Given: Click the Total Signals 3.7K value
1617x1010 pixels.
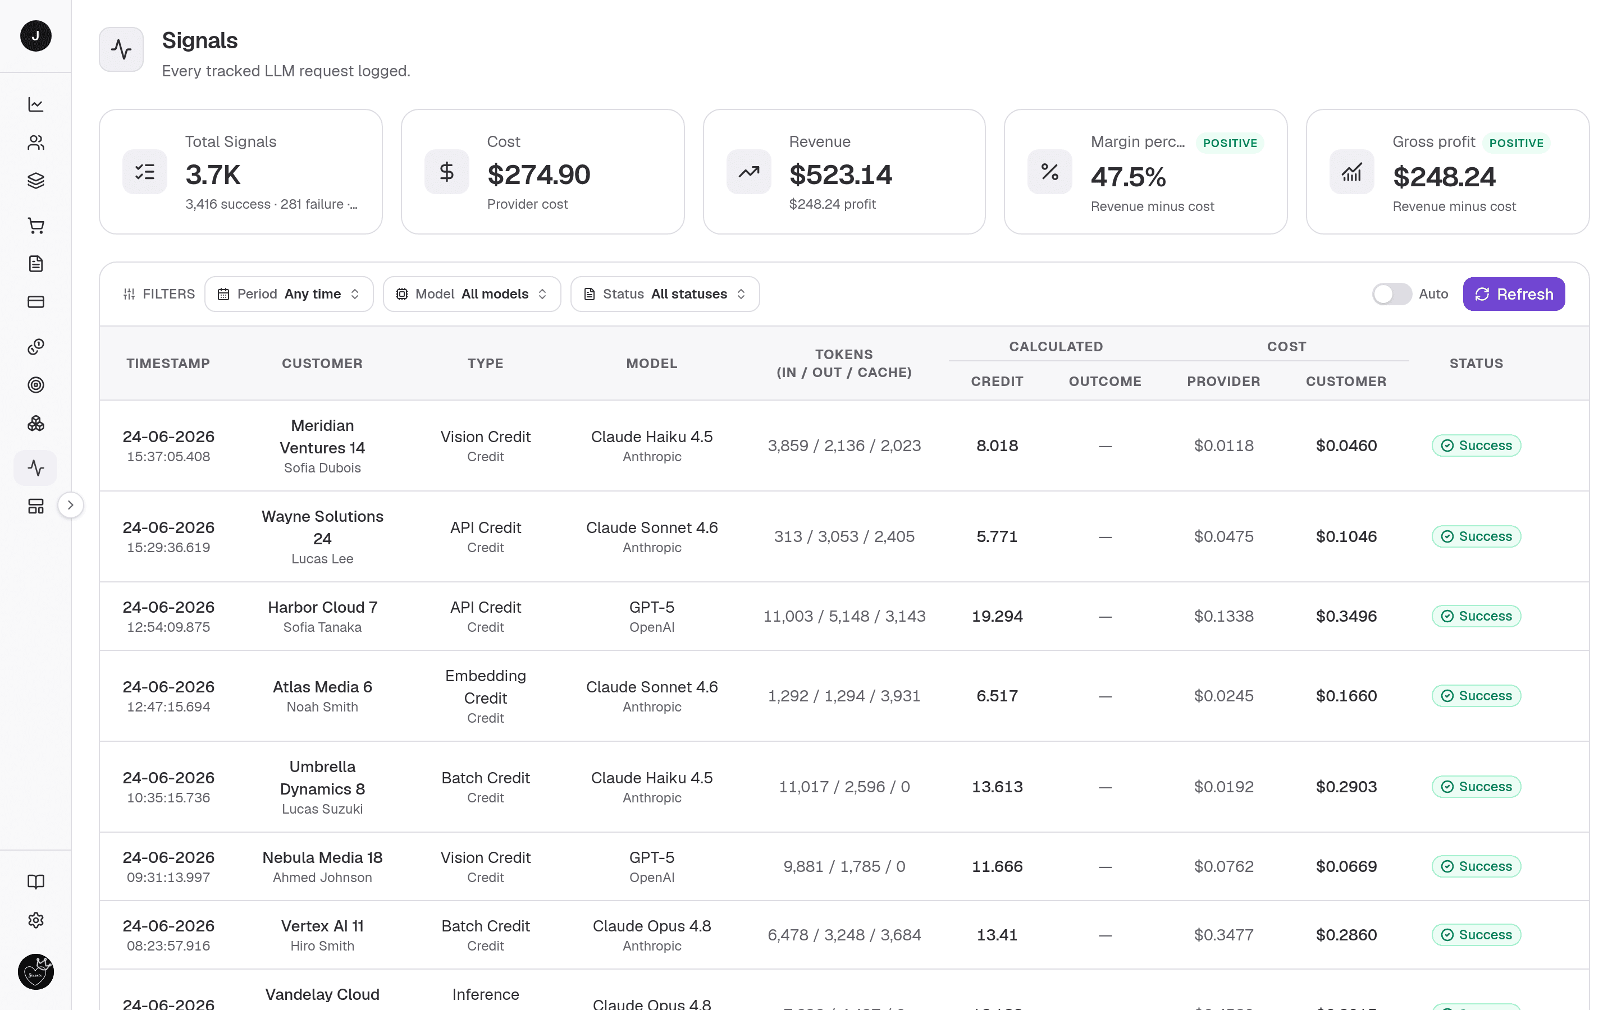Looking at the screenshot, I should tap(212, 175).
